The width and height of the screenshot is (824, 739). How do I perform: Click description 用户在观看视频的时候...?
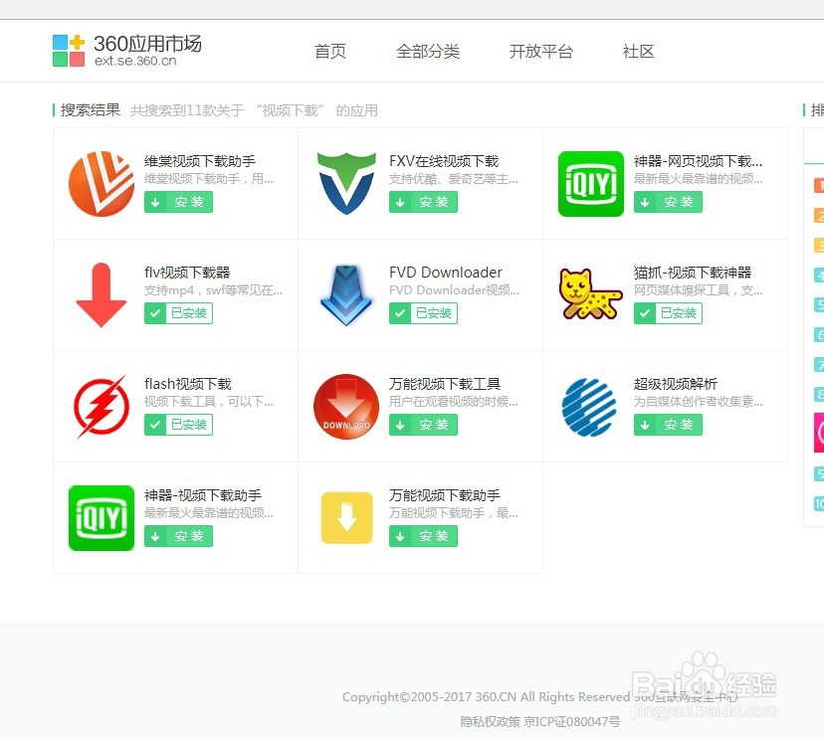click(454, 401)
